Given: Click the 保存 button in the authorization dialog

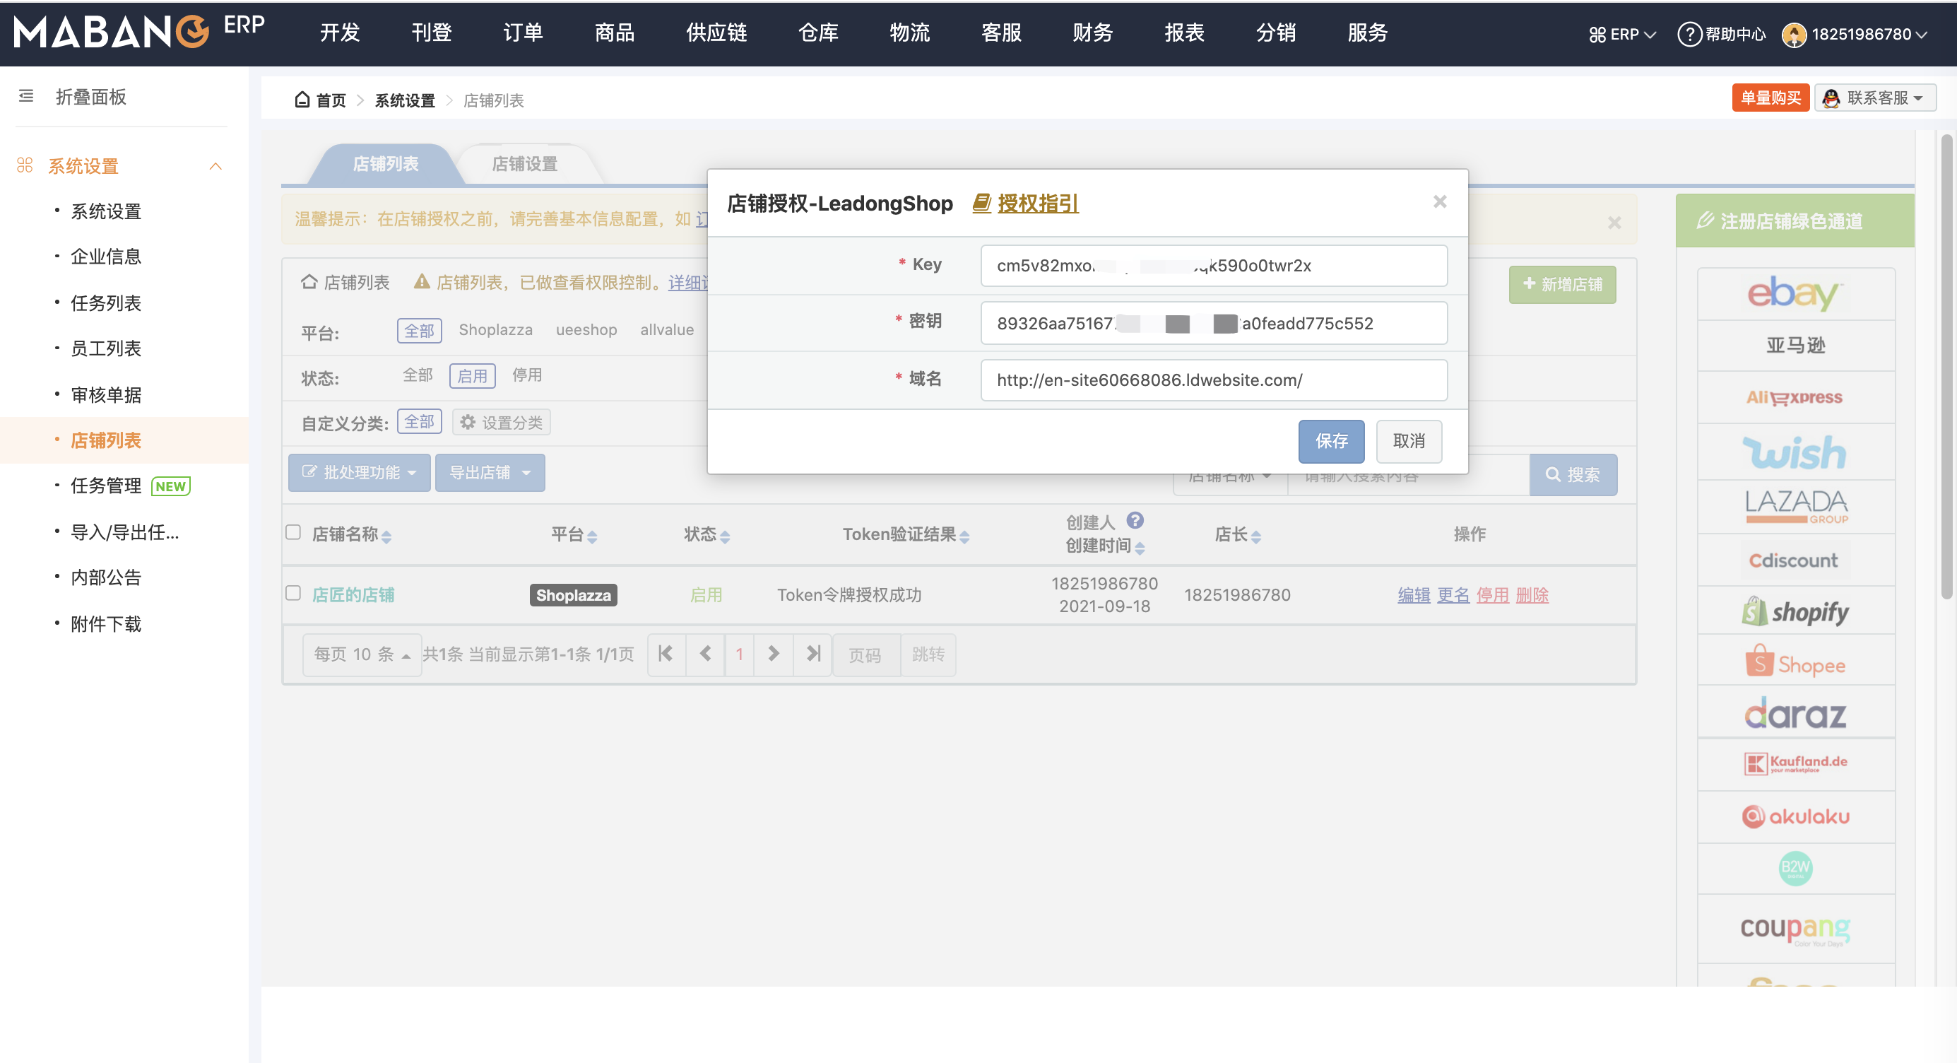Looking at the screenshot, I should 1331,442.
